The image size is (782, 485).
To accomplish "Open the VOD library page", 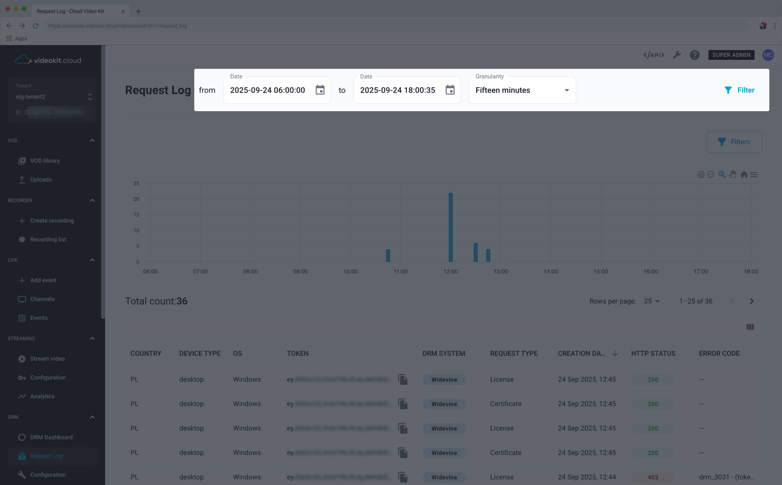I will 45,160.
